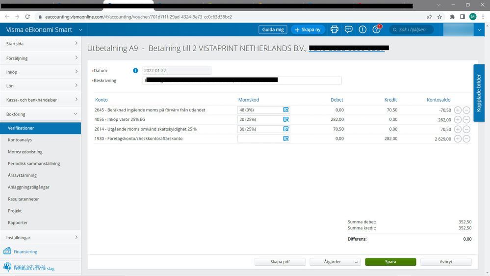This screenshot has width=490, height=276.
Task: Click the Guida mig button
Action: click(x=273, y=29)
